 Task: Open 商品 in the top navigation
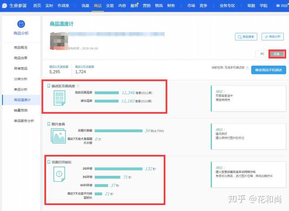pos(98,6)
